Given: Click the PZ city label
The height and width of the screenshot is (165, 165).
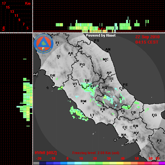Looking at the screenshot, I should point(159,141).
